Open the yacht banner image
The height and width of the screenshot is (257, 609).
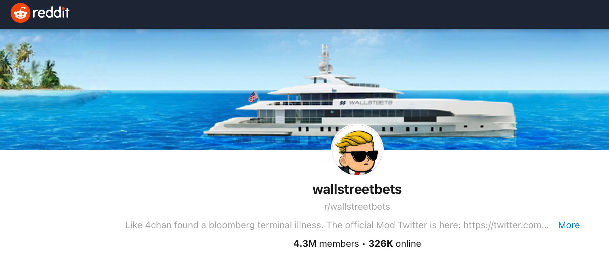click(x=304, y=89)
